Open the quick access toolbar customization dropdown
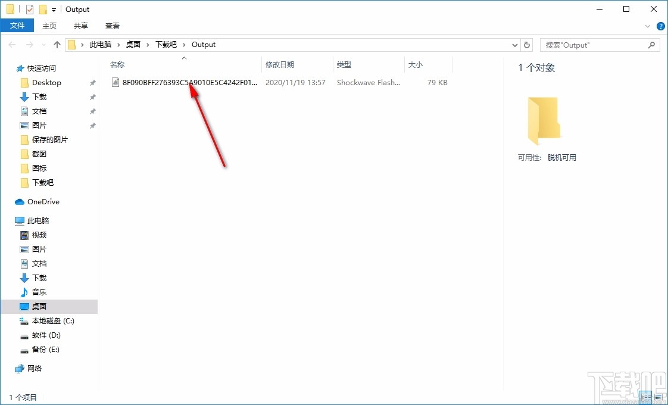Viewport: 668px width, 405px height. point(52,9)
